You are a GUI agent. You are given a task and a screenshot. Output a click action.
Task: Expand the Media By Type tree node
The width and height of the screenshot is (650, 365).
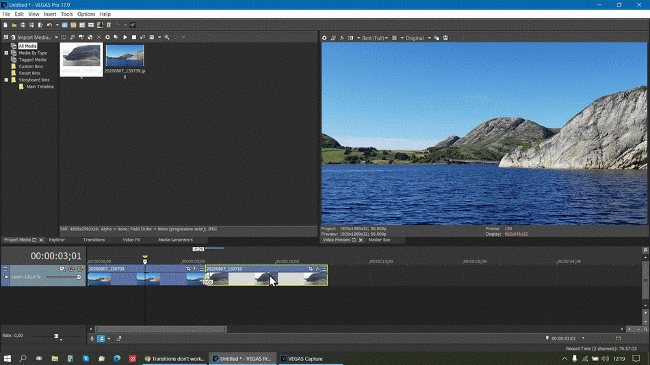pyautogui.click(x=6, y=53)
